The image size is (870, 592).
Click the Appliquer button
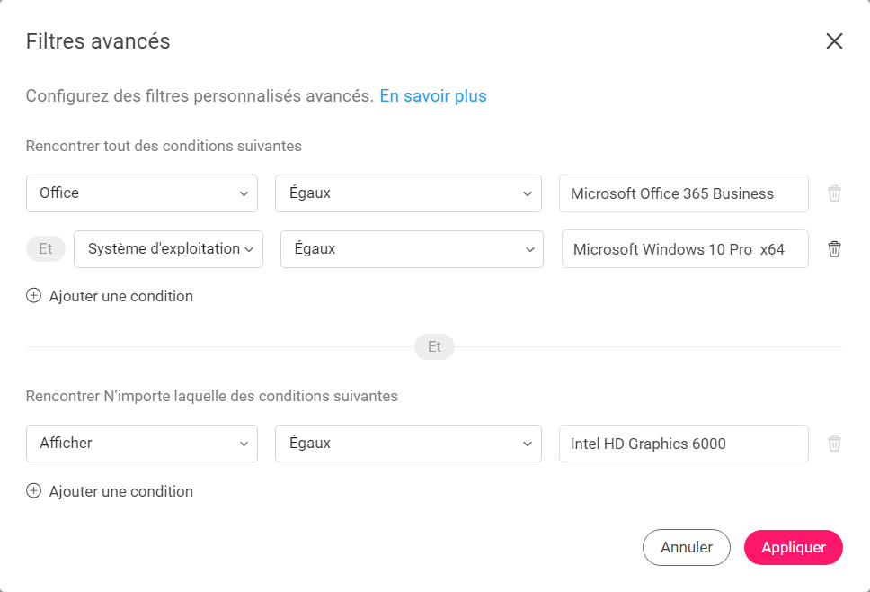[794, 547]
